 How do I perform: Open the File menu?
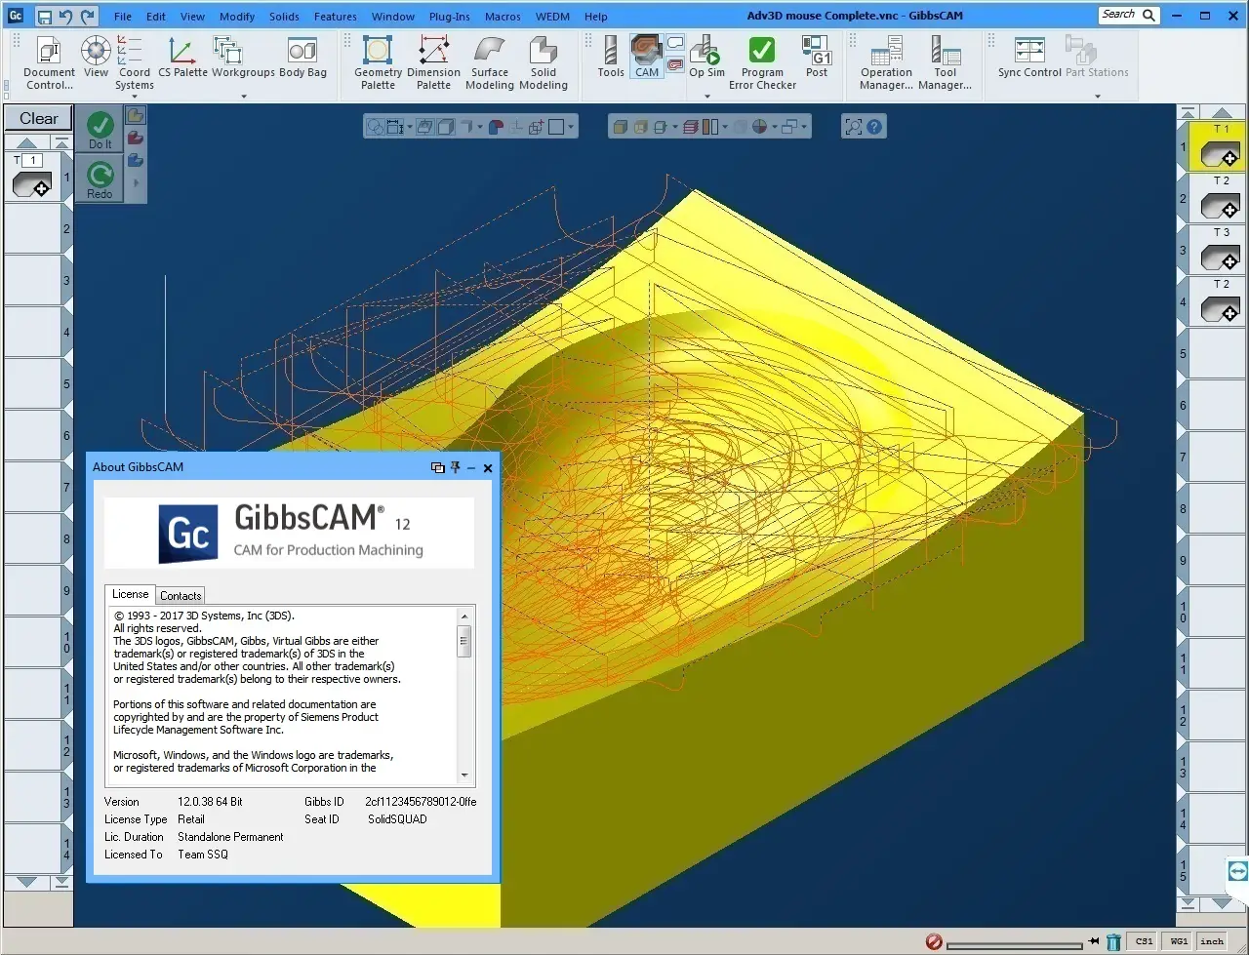[x=123, y=17]
